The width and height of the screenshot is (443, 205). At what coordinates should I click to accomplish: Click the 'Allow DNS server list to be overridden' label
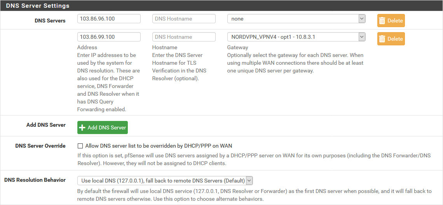(158, 146)
